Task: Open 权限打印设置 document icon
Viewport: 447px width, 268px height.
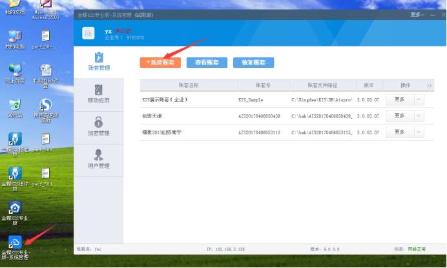Action: (46, 76)
